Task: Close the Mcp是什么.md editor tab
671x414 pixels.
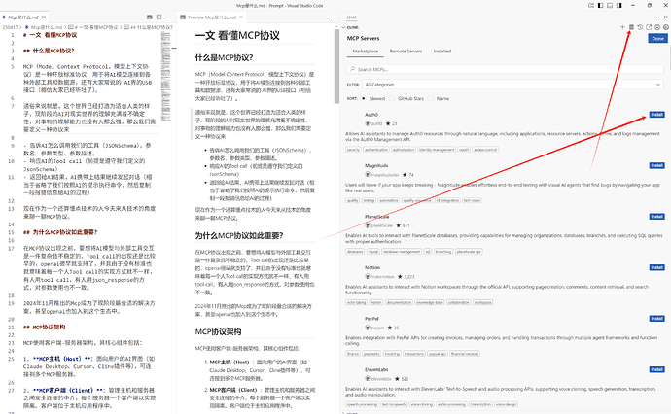Action: pos(44,17)
